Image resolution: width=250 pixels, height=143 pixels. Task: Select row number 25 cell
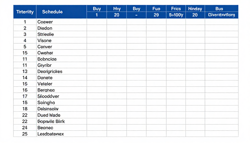pos(25,134)
